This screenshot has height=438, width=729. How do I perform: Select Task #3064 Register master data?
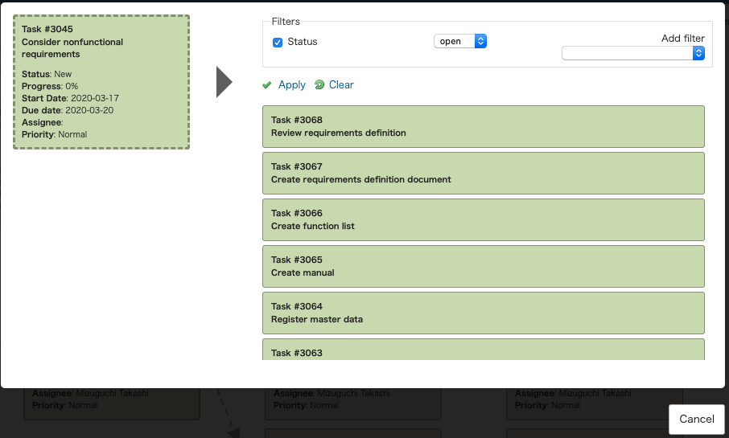(484, 313)
